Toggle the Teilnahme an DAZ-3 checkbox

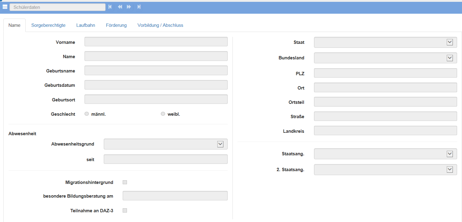125,210
